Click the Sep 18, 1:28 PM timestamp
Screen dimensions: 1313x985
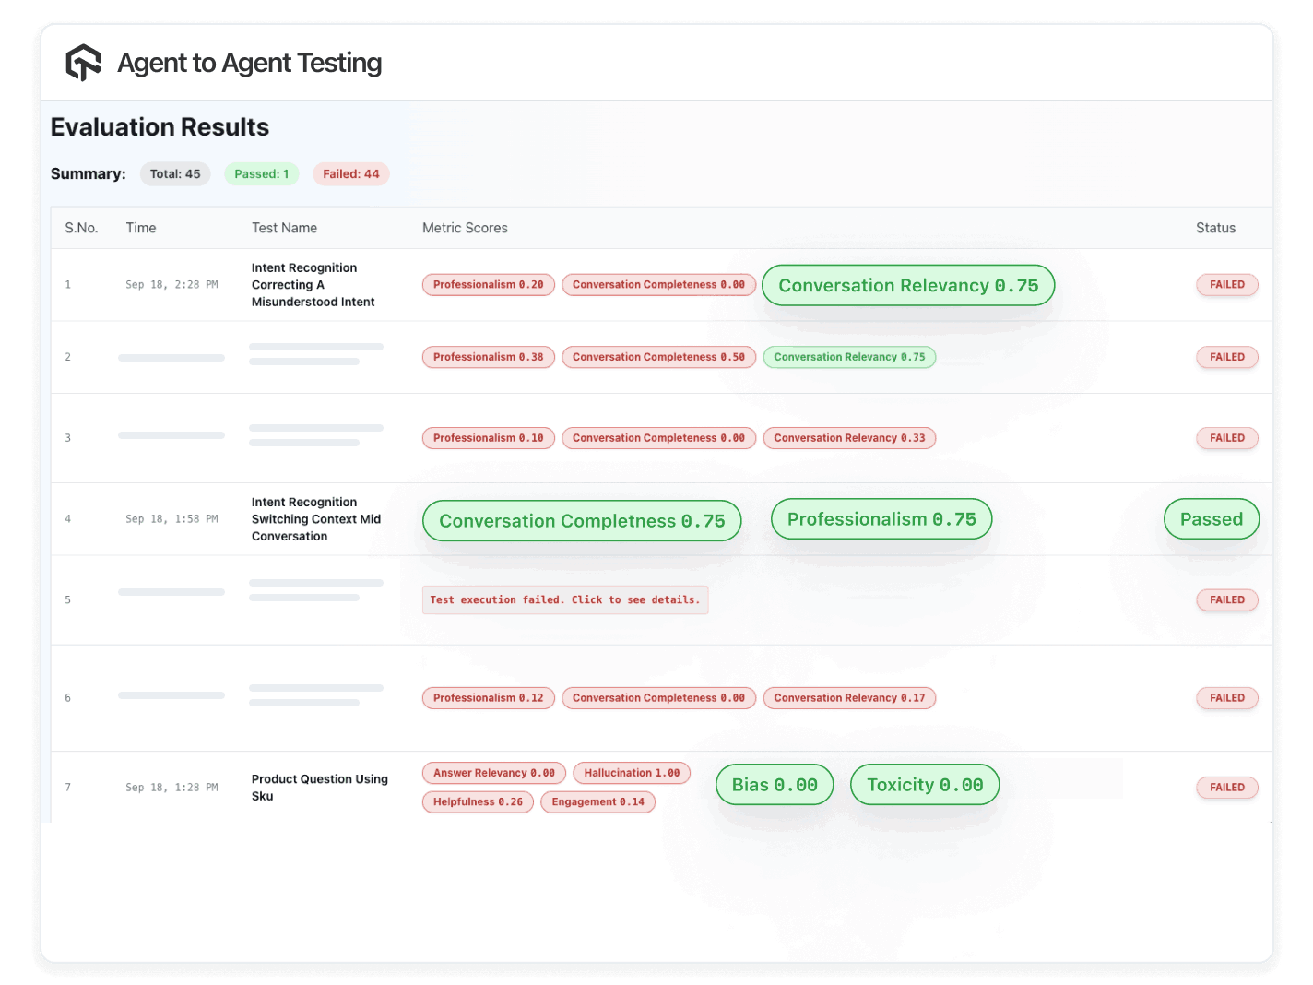tap(171, 787)
